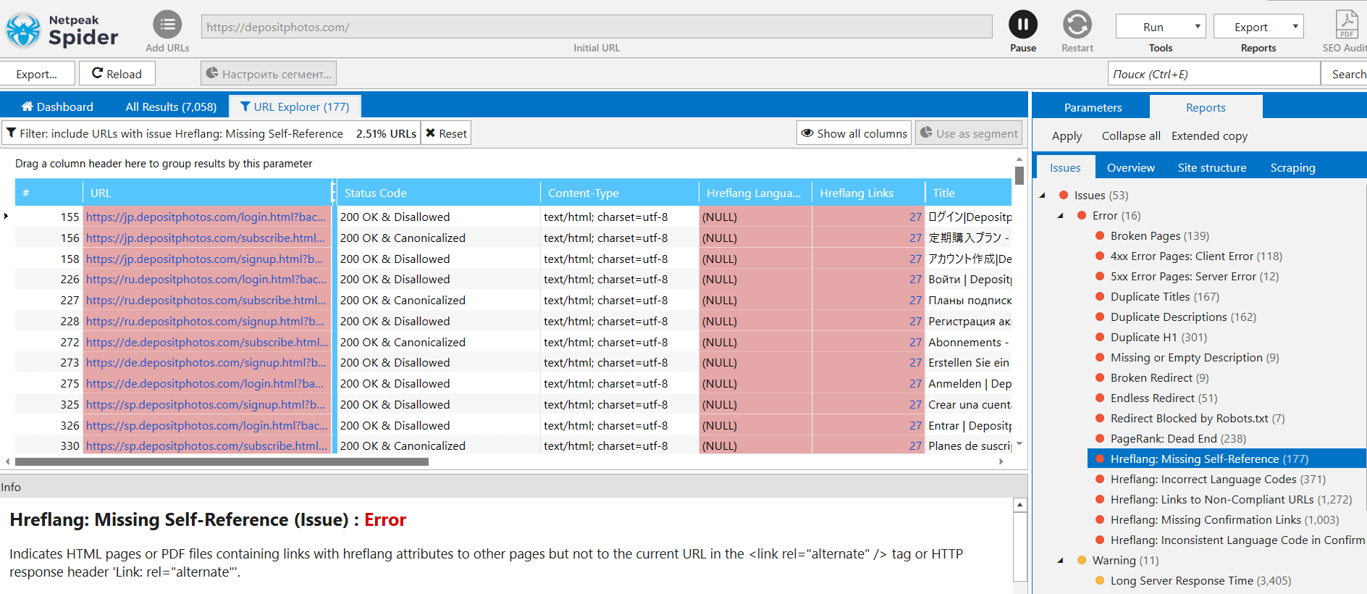Select Redirect Blocked by Robots.txt (7)

pos(1197,418)
